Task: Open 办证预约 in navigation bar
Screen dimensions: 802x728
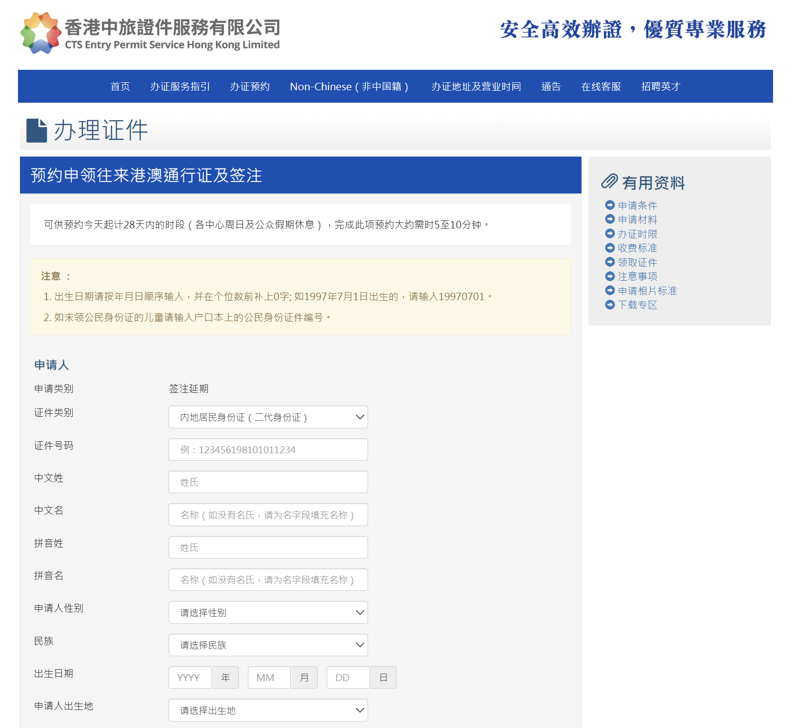Action: pos(249,86)
